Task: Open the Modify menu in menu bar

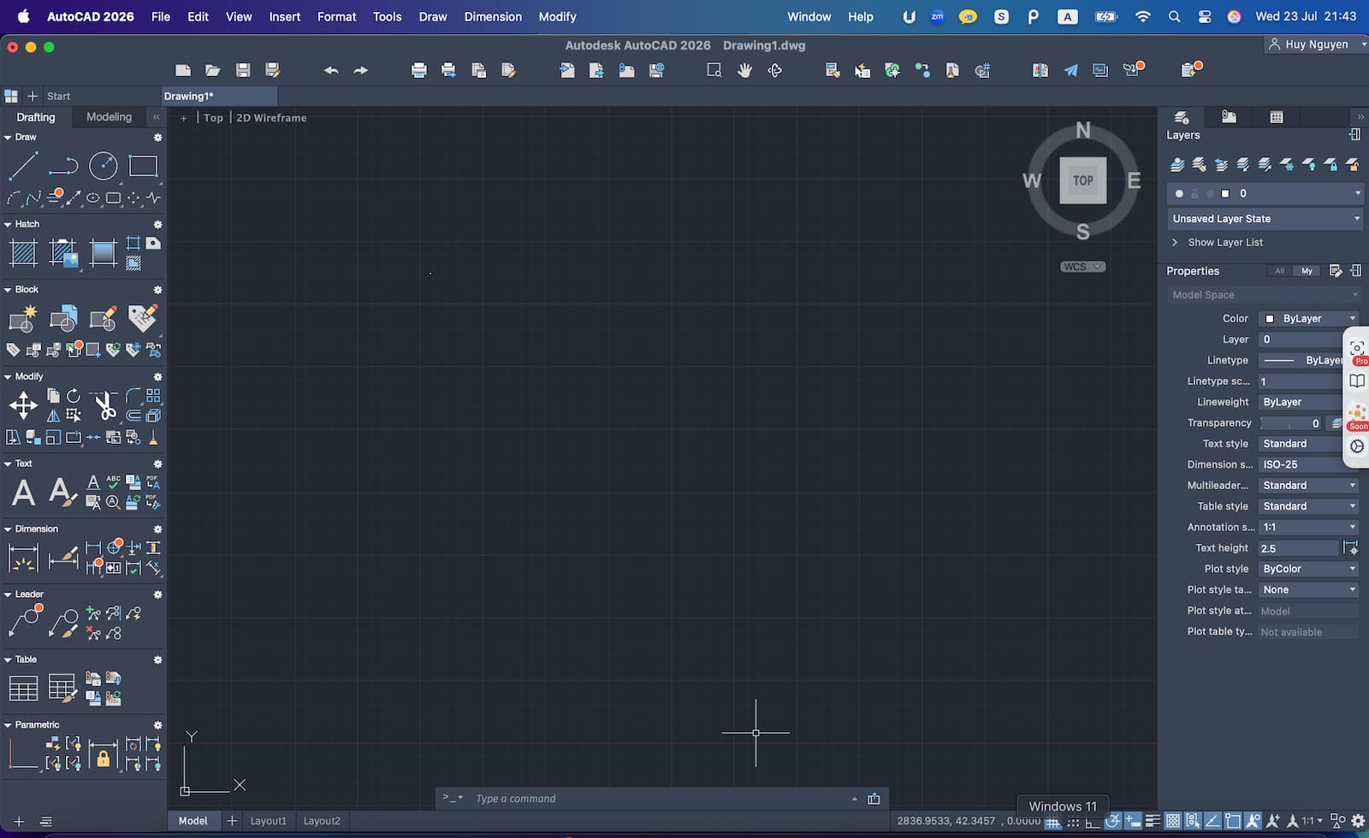Action: (x=557, y=16)
